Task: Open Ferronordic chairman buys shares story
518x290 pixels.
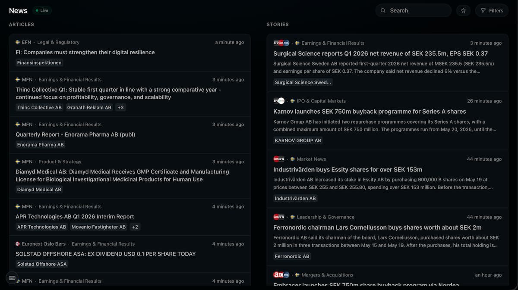Action: tap(377, 228)
